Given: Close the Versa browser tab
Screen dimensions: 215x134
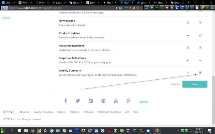Looking at the screenshot, I should [149, 2].
